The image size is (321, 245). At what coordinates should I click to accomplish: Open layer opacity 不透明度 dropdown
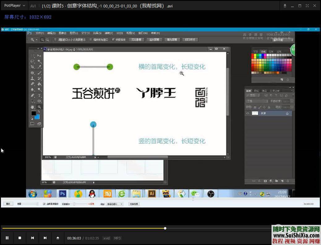click(x=292, y=101)
